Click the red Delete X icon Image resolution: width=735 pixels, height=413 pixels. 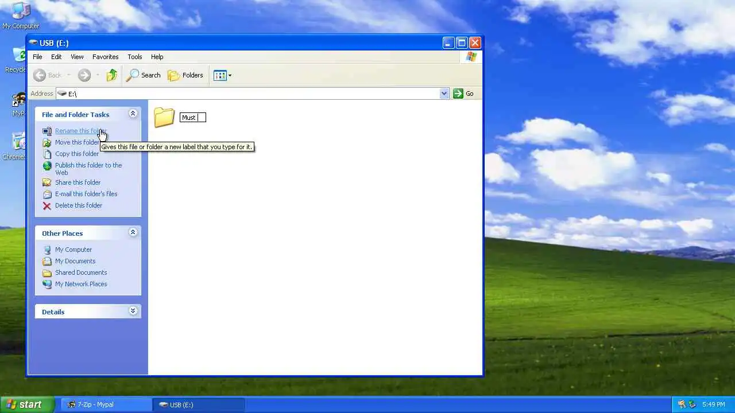47,205
